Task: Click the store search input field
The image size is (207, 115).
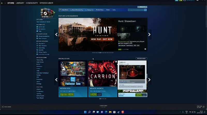Action: (136, 10)
